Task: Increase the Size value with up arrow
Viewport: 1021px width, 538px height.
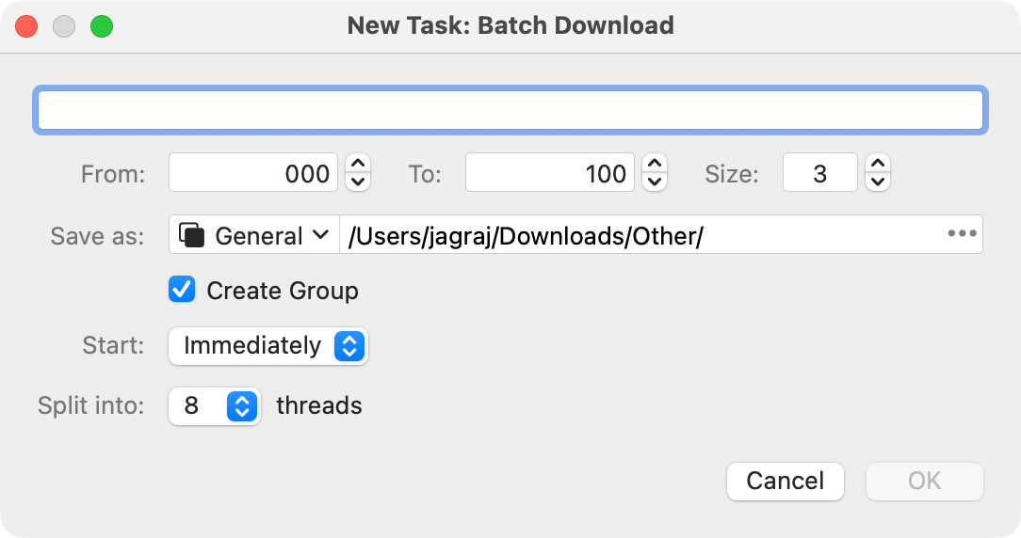Action: pos(878,165)
